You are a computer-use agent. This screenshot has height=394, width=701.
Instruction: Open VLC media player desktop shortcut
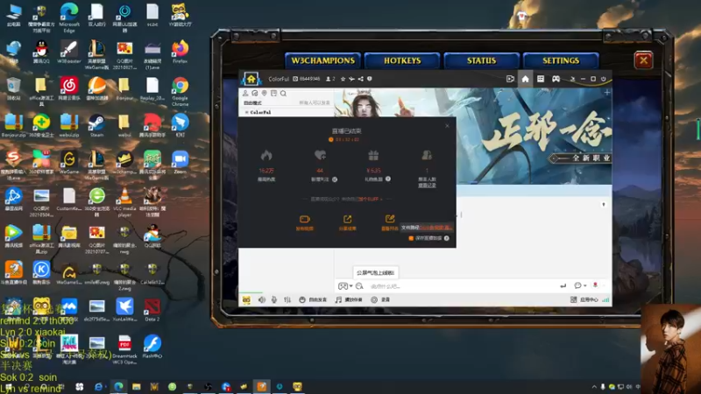click(124, 202)
